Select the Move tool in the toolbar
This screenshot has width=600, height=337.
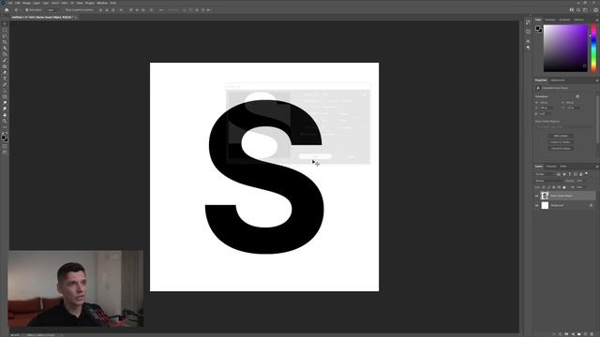point(5,23)
